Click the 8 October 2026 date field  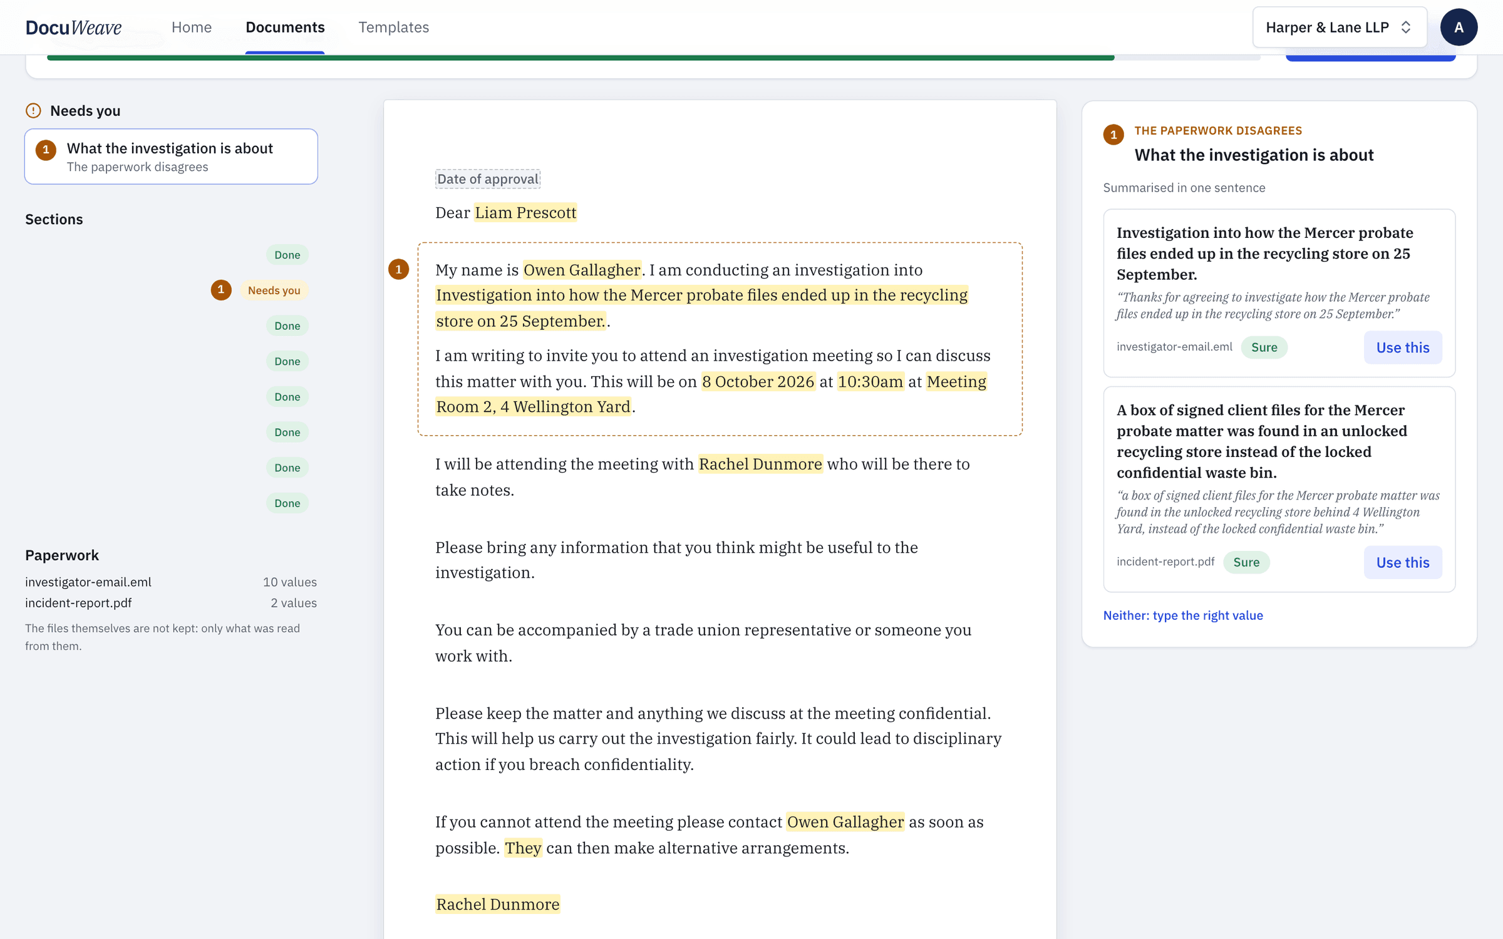click(758, 382)
